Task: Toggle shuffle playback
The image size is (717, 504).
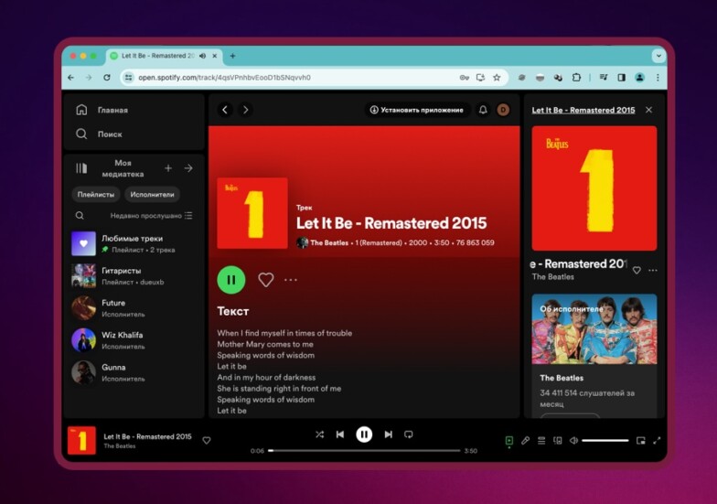Action: click(x=319, y=434)
